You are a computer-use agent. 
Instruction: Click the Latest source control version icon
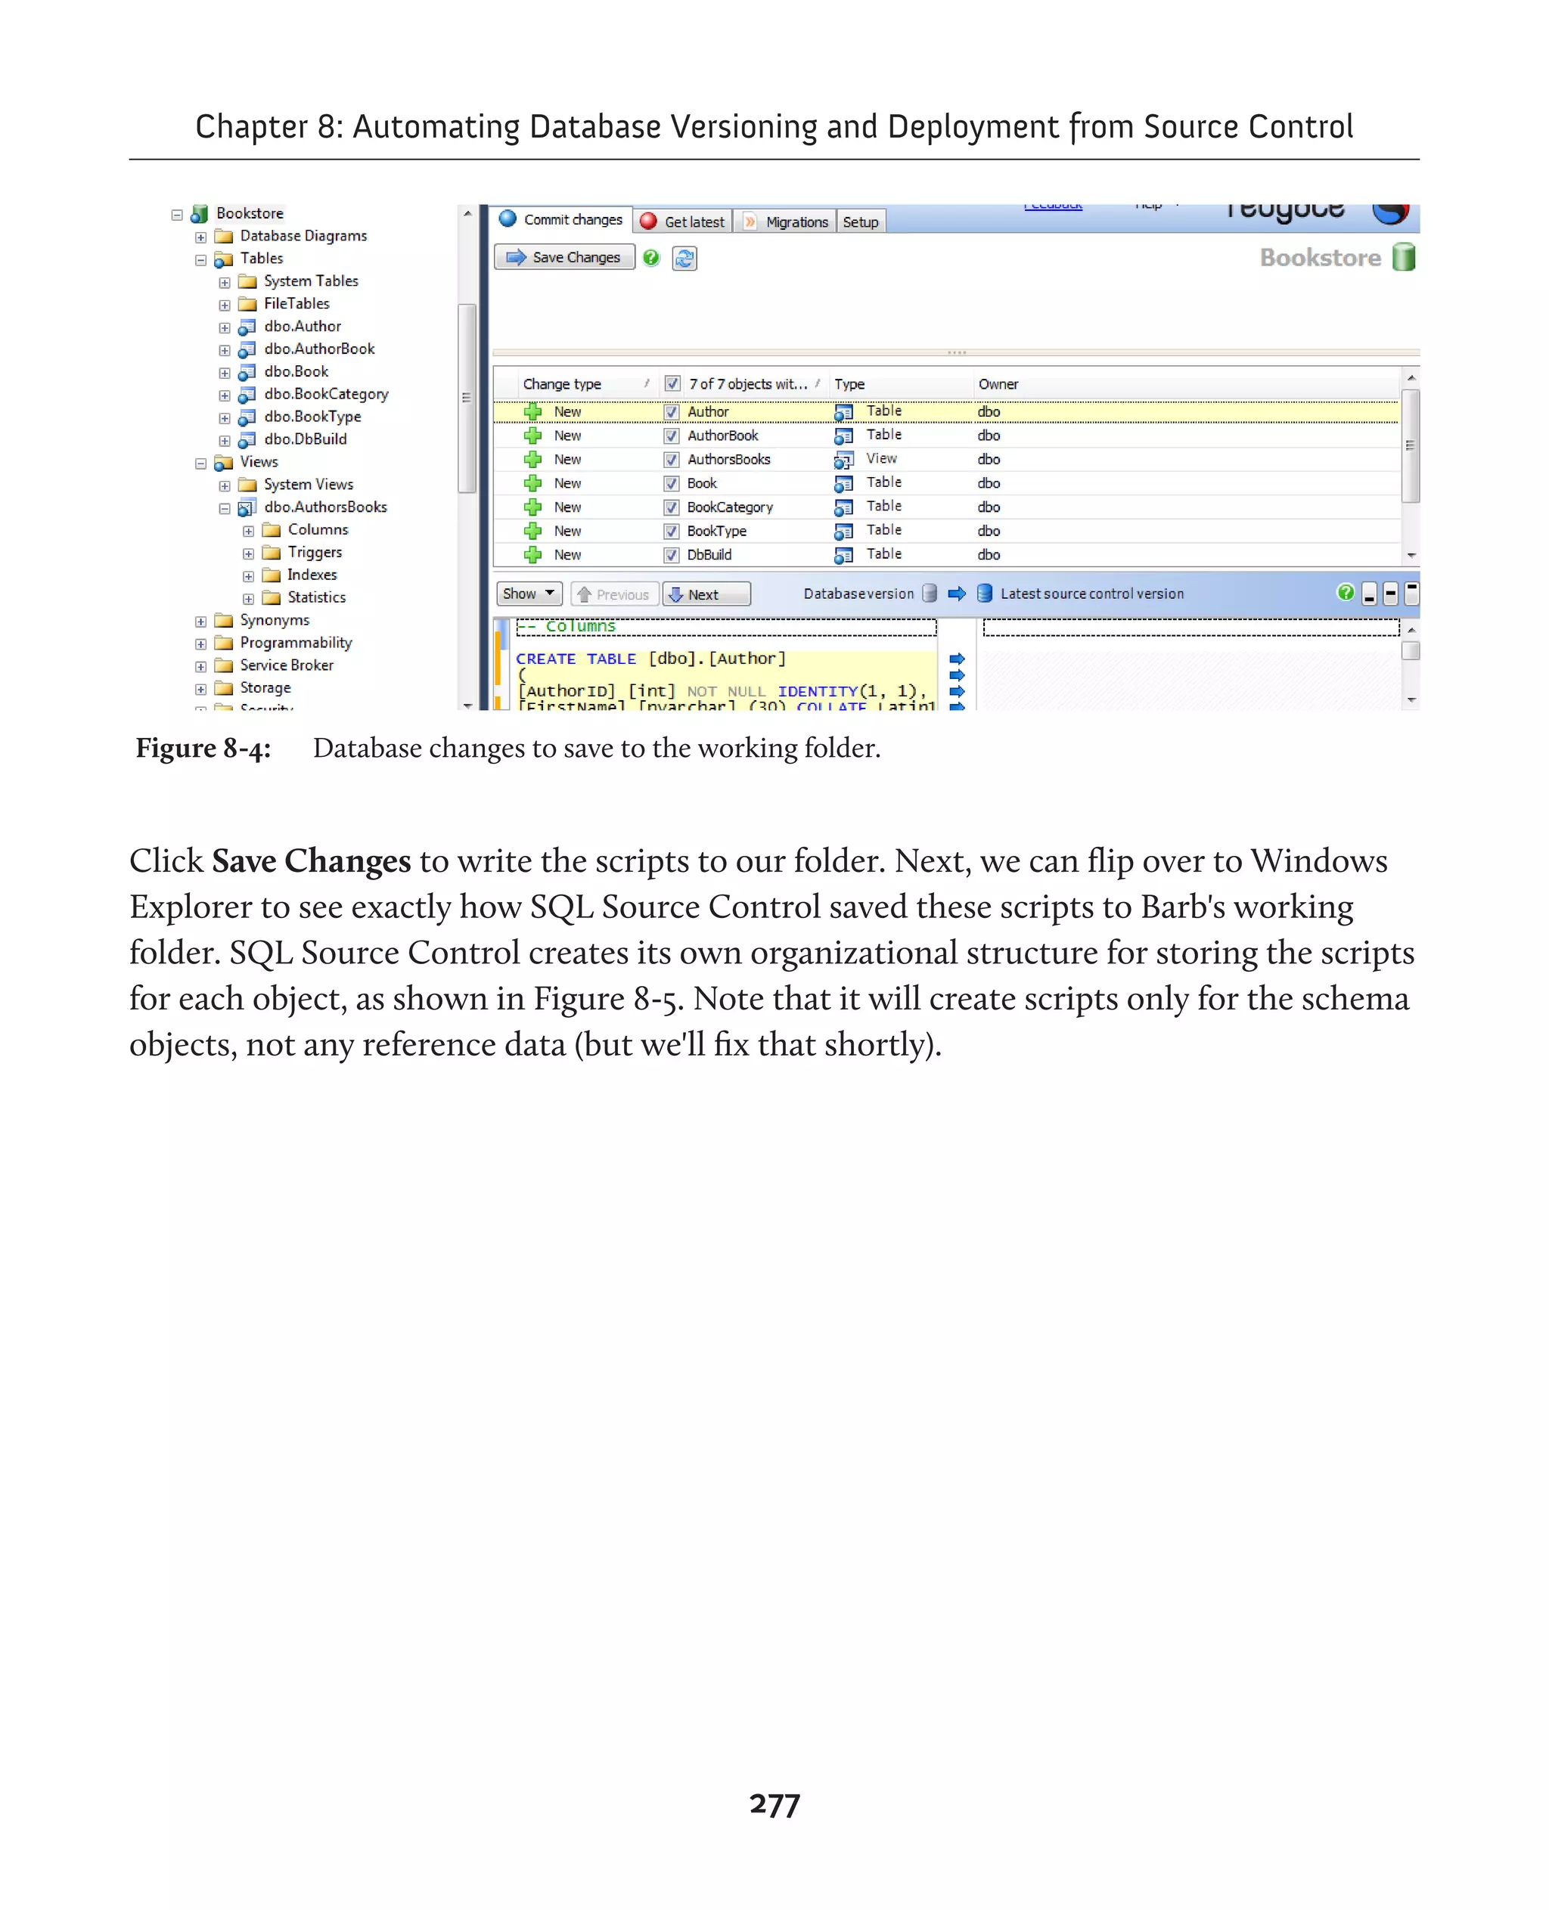[x=984, y=594]
